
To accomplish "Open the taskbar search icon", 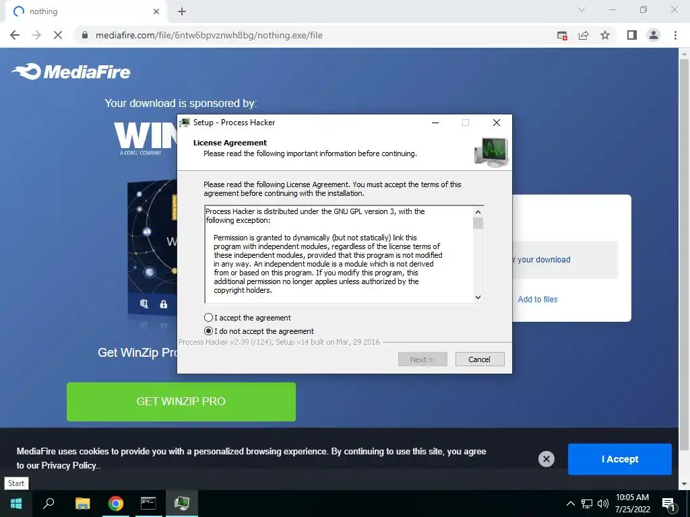I will click(49, 504).
